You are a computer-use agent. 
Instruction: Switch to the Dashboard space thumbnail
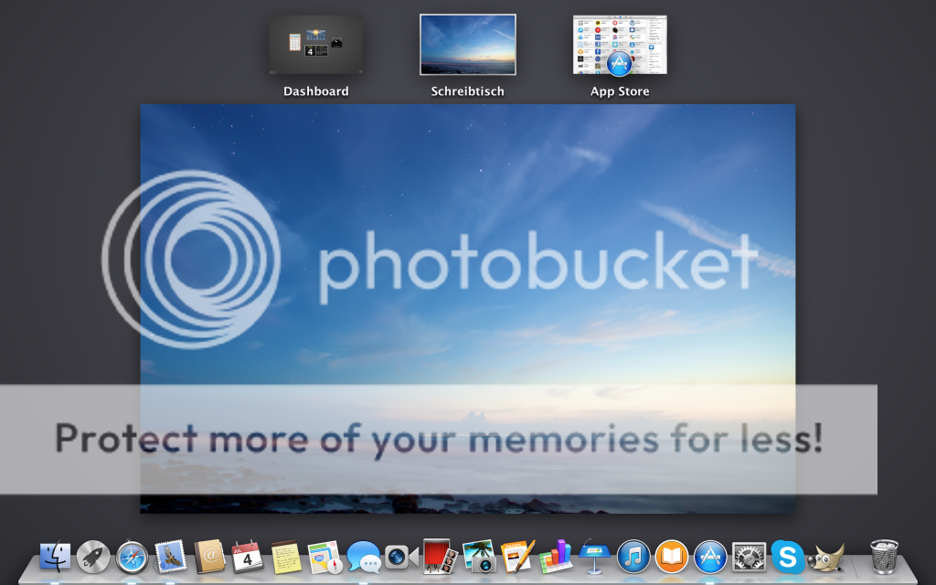click(315, 45)
